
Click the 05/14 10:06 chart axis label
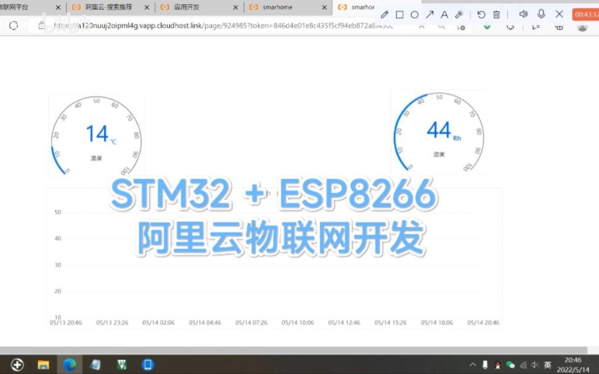(x=298, y=323)
